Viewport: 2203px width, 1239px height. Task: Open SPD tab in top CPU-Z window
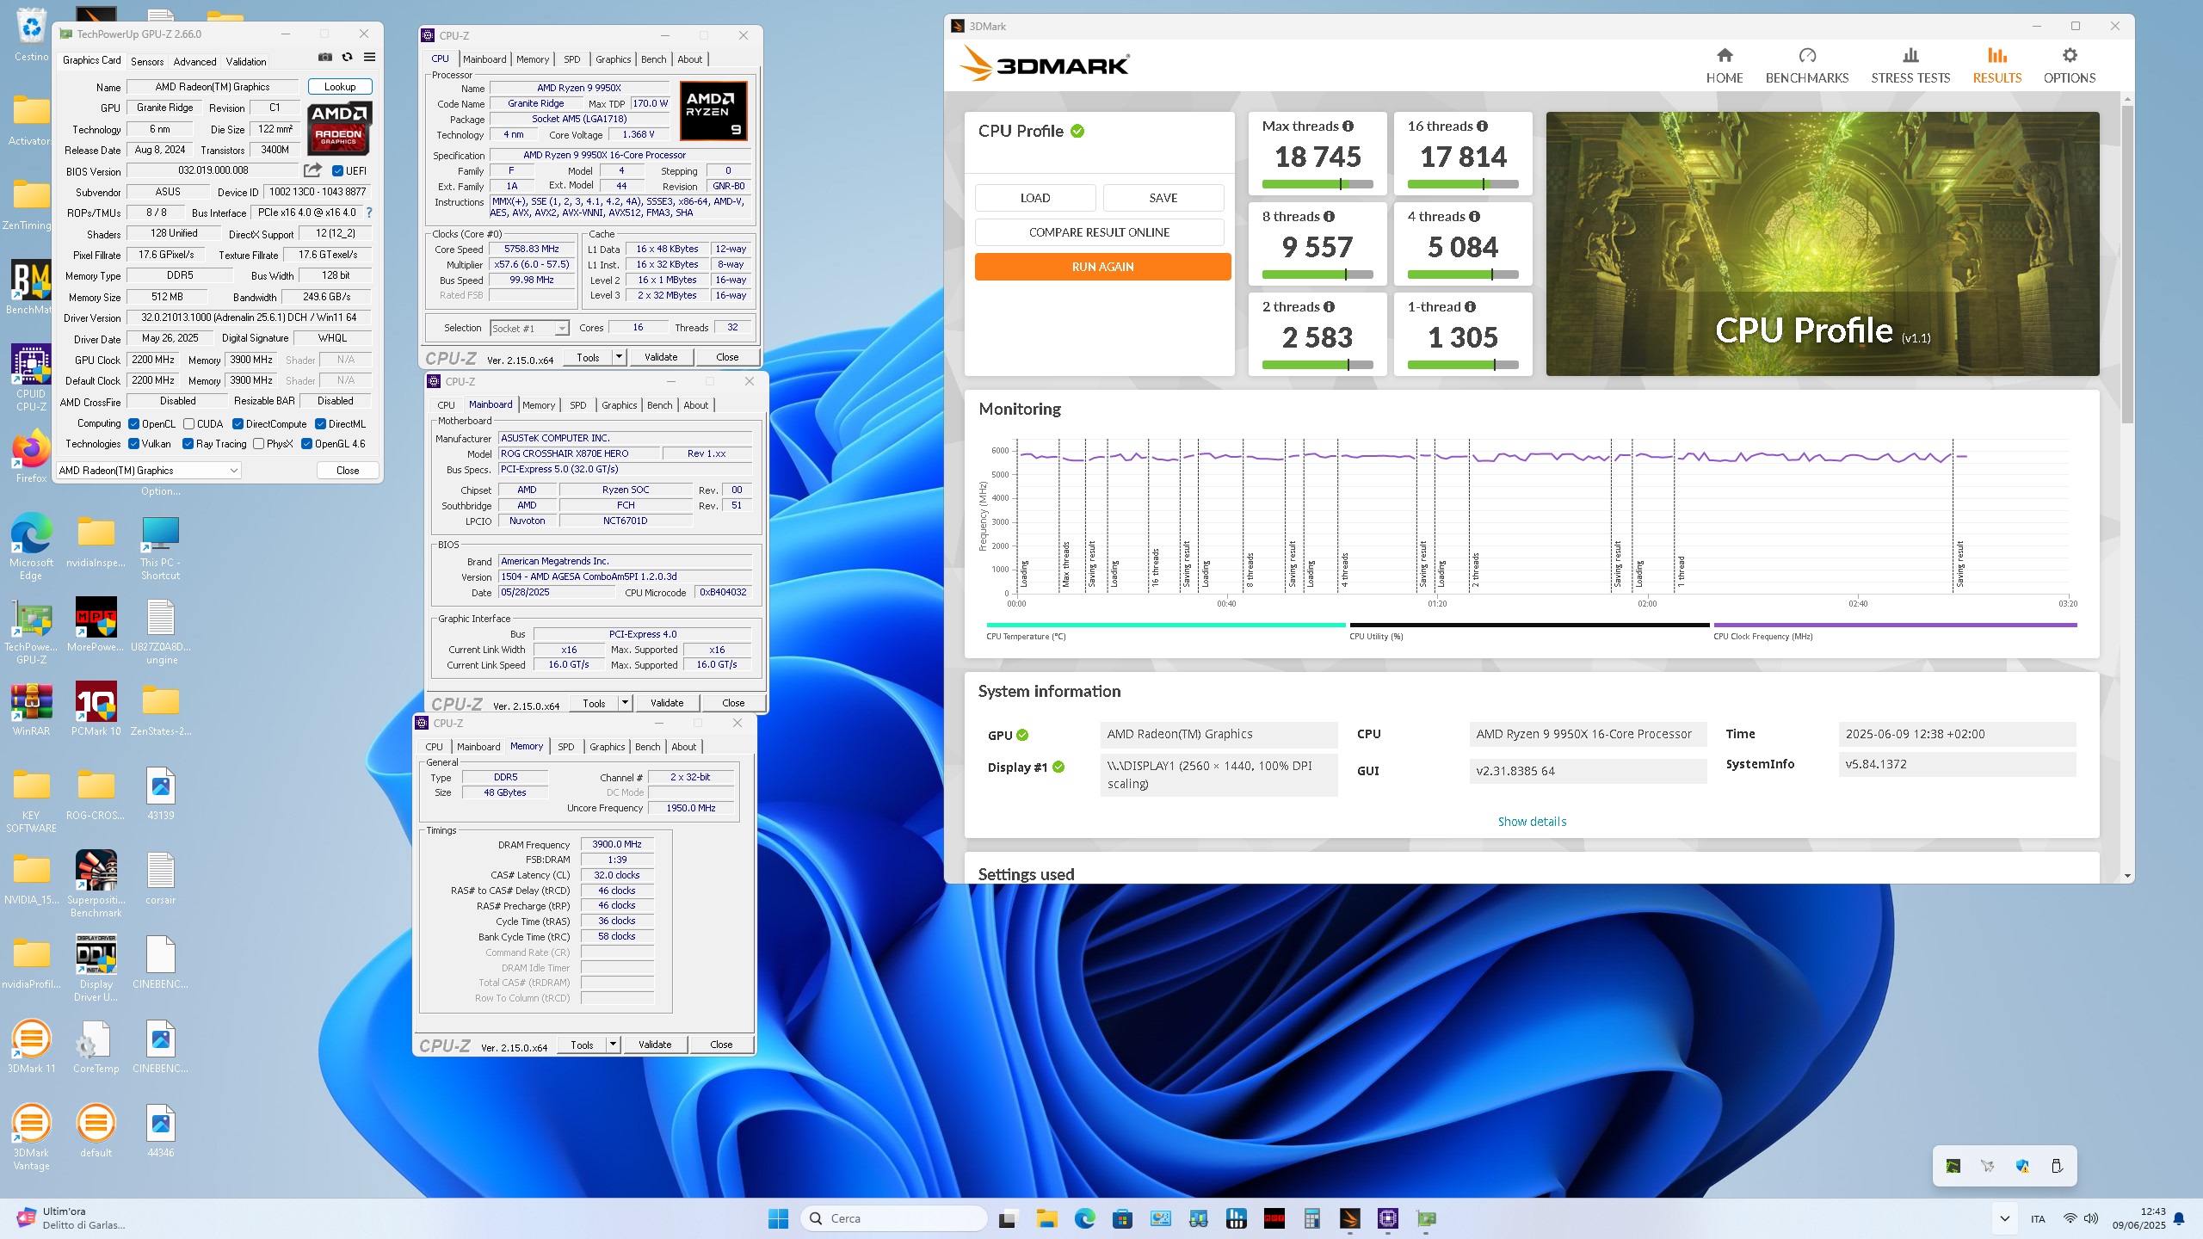pos(571,59)
